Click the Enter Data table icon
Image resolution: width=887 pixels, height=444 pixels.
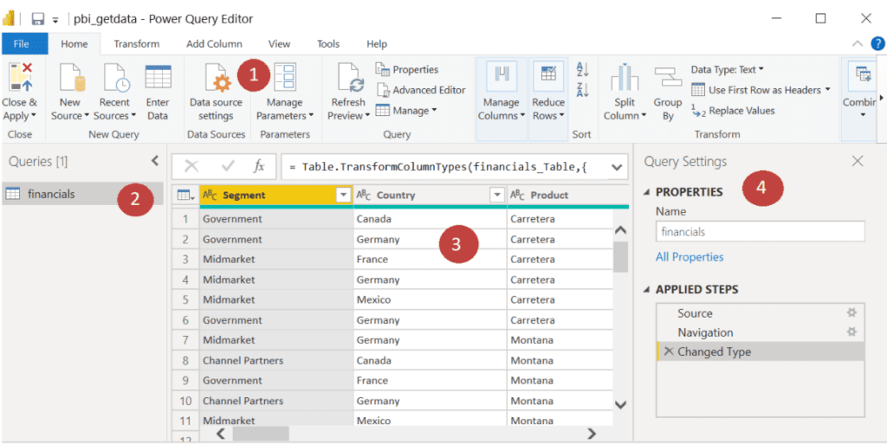click(x=158, y=77)
